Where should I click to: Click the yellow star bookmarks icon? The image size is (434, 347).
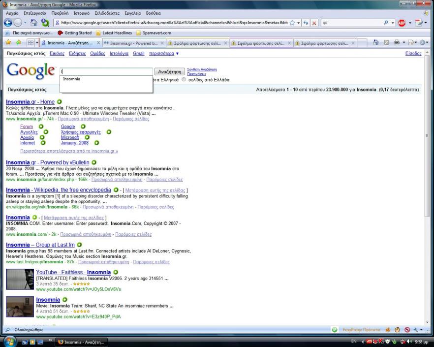[8, 42]
